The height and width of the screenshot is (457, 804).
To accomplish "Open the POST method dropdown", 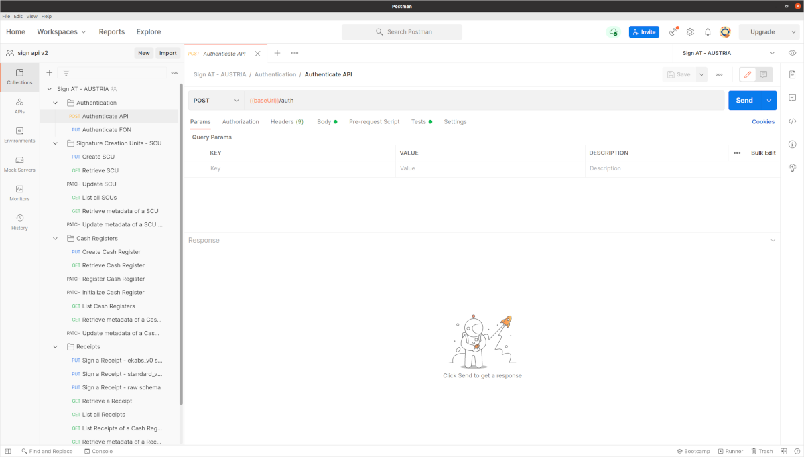I will (x=216, y=101).
